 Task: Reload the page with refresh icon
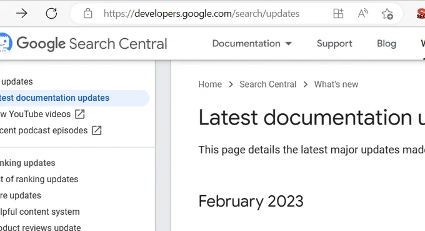pyautogui.click(x=51, y=13)
